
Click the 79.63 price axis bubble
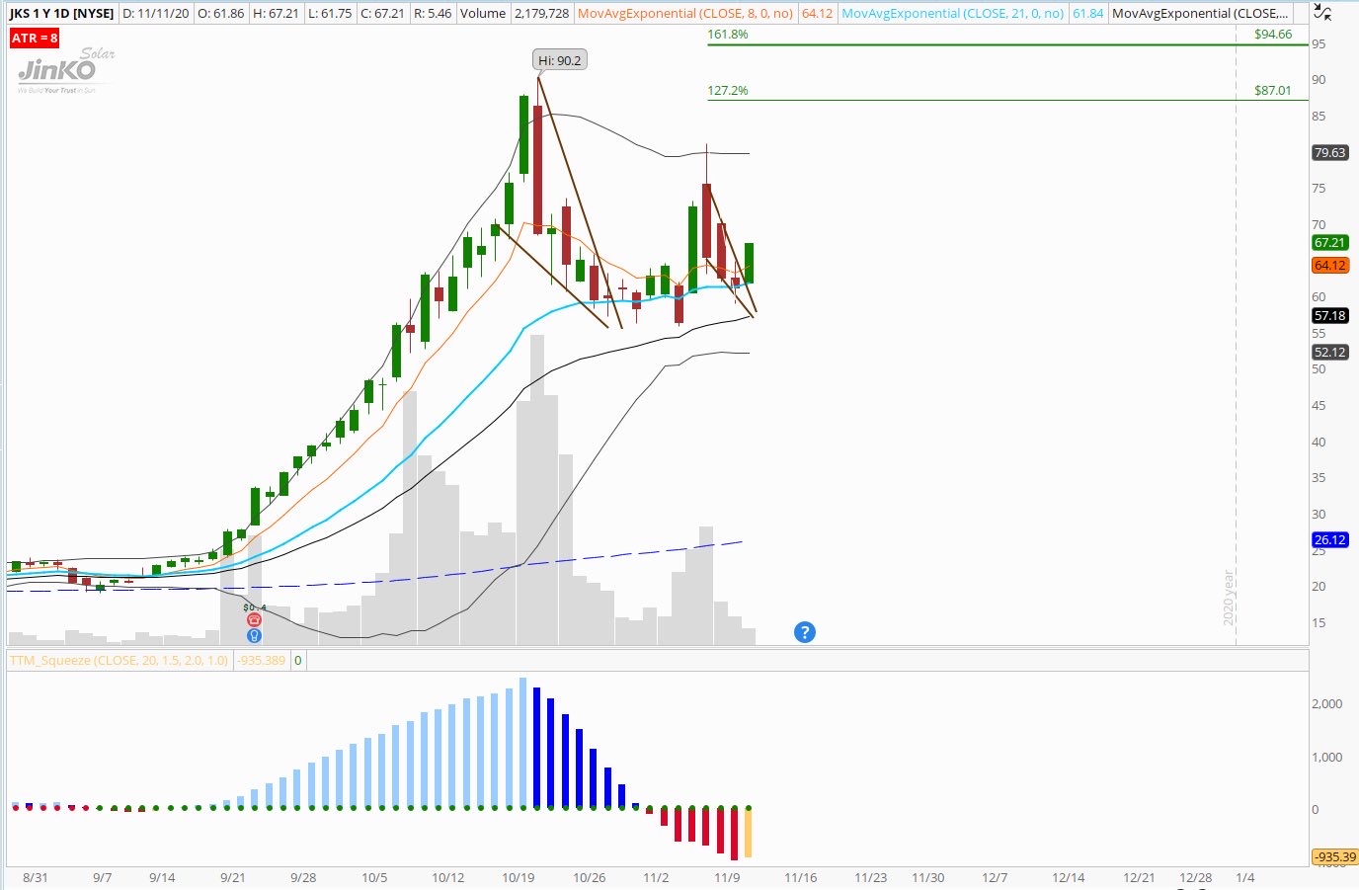click(x=1329, y=153)
